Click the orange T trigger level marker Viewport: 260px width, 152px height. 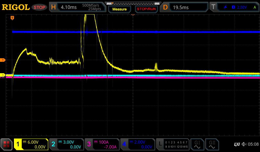[x=3, y=60]
